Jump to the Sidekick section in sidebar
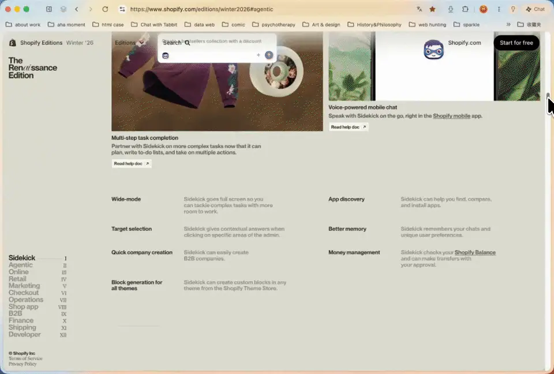 [22, 258]
